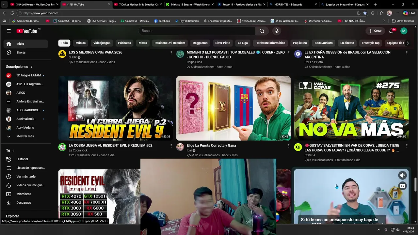Open options for LOS 5 MEJORES CPUs video
The height and width of the screenshot is (235, 418).
171,53
